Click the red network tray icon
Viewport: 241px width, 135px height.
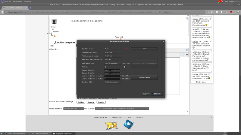pos(219,1)
